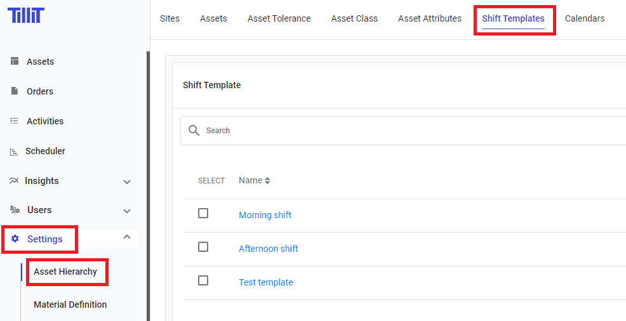Collapse the Settings menu chevron
This screenshot has width=626, height=321.
click(x=127, y=237)
